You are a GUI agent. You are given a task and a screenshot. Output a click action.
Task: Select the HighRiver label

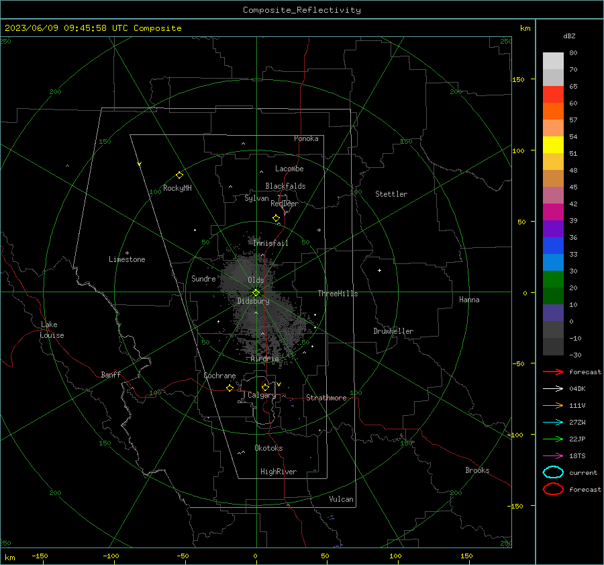279,472
